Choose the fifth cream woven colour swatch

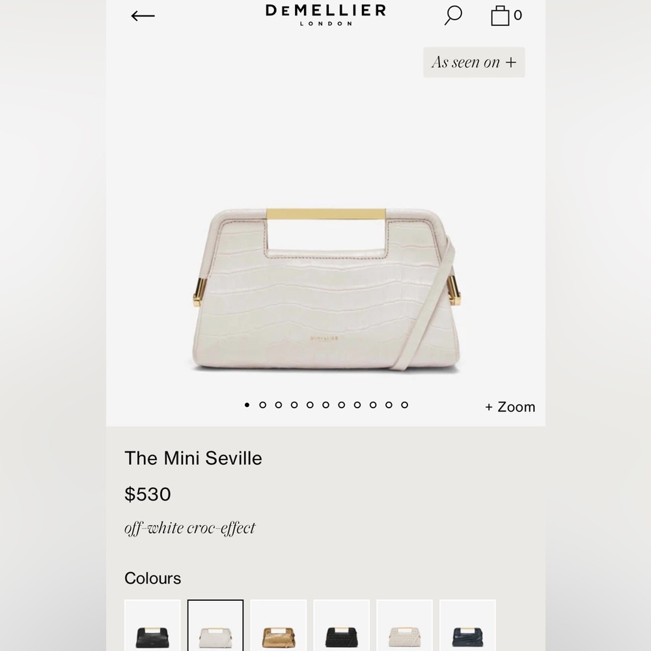click(x=405, y=625)
